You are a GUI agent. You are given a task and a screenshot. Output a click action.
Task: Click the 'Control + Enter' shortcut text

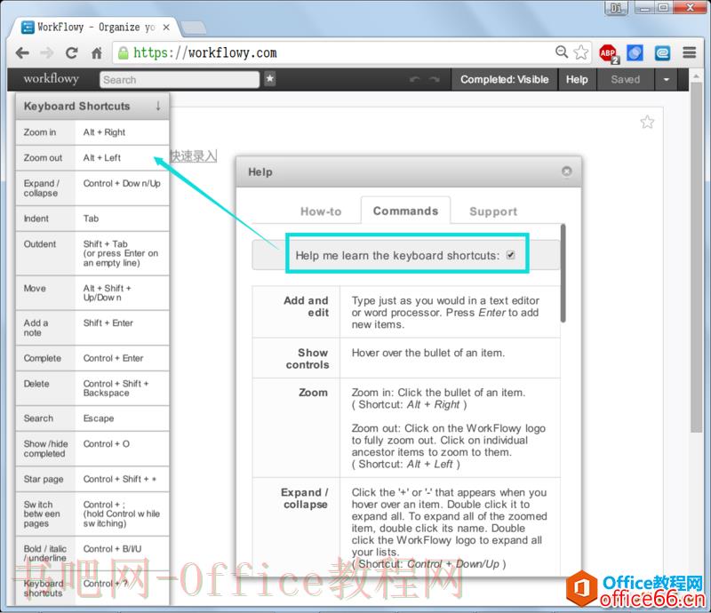(x=113, y=358)
